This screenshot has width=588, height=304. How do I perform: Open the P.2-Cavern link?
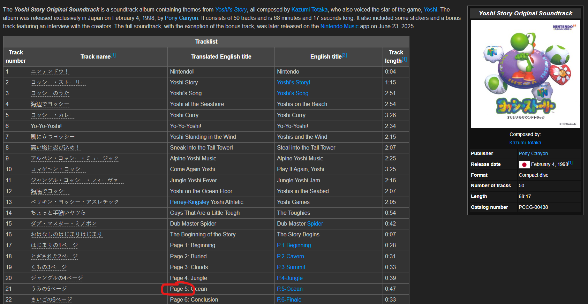coord(291,256)
